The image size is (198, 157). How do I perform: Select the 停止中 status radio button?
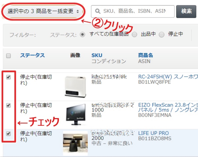[161, 34]
